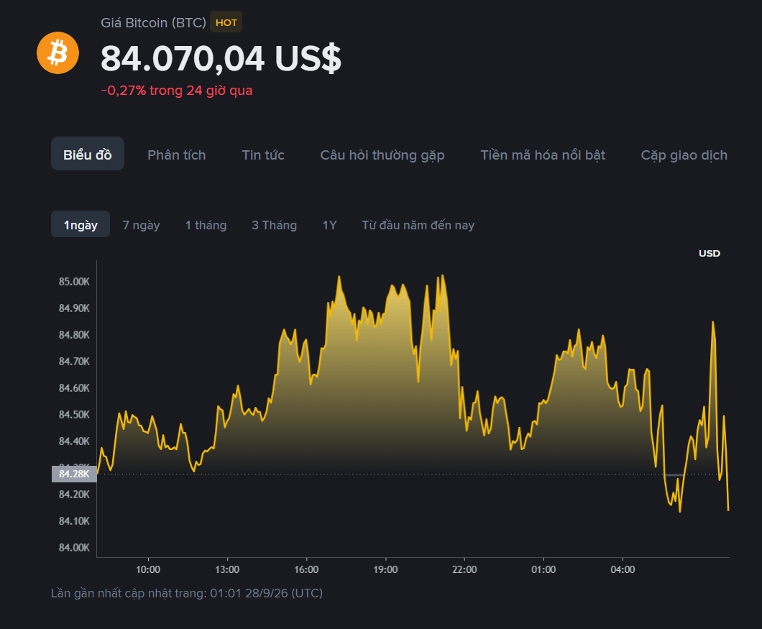This screenshot has height=629, width=762.
Task: Click the 16:00 time axis label
Action: [306, 570]
